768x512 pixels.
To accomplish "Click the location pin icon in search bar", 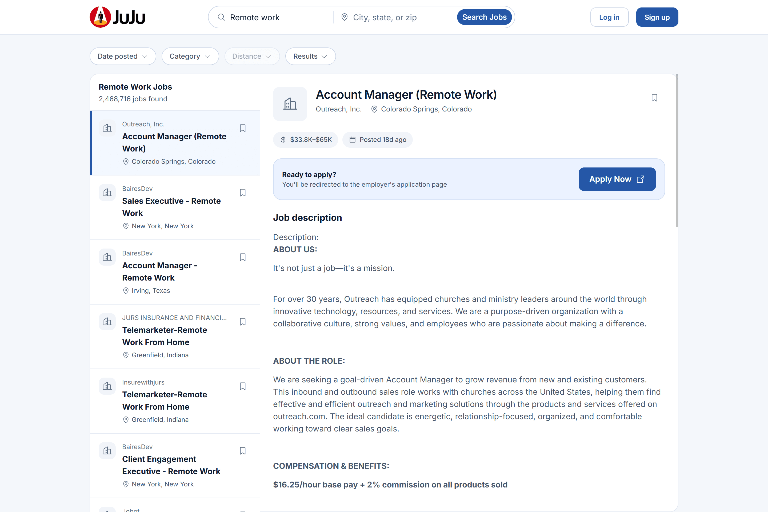I will pyautogui.click(x=344, y=17).
